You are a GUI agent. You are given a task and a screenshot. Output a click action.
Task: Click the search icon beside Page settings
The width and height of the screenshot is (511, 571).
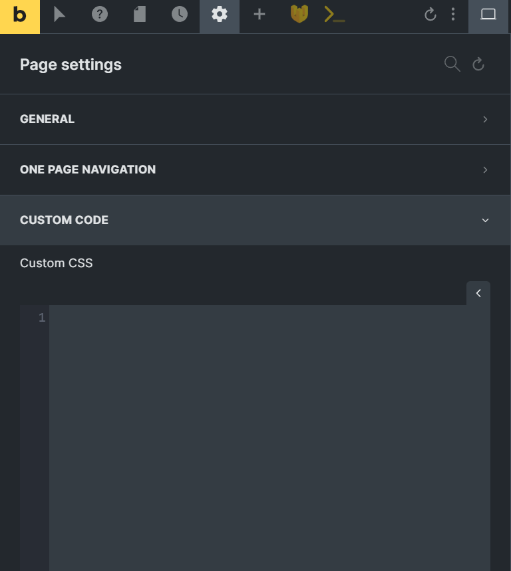click(452, 64)
